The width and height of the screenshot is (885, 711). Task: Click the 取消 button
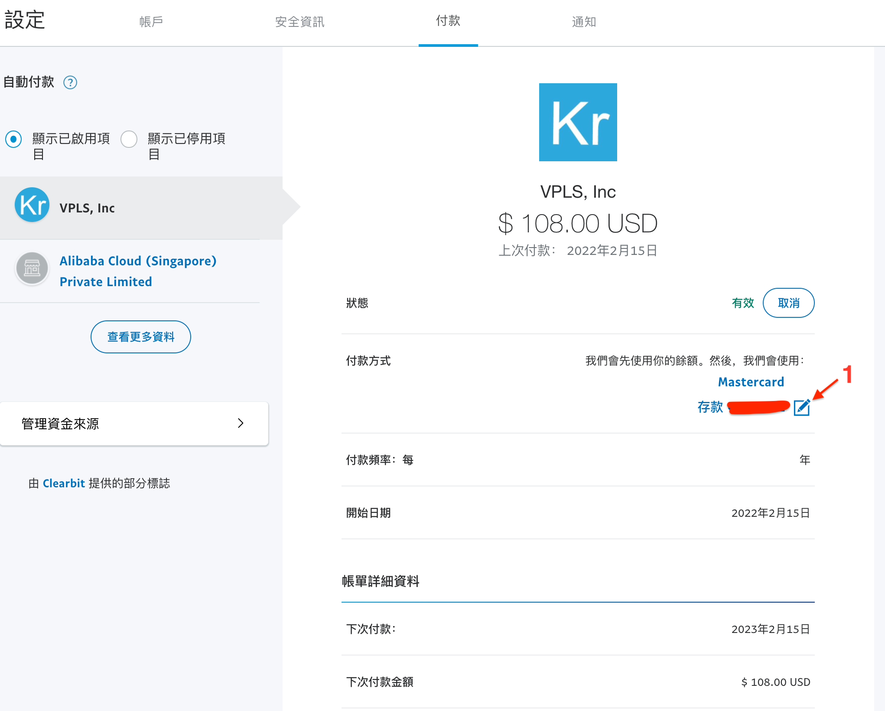788,303
